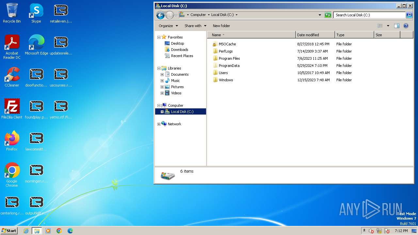Select the doorfunctio... desktop file
Screen dimensions: 418x235
coord(36,77)
